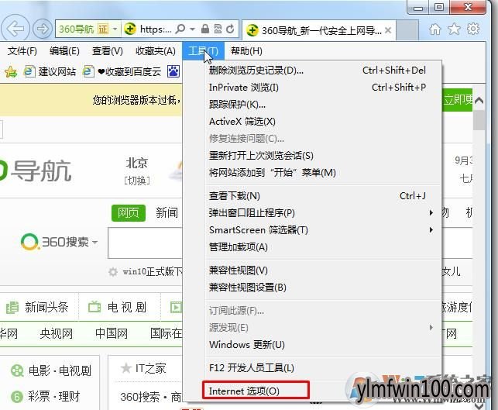Open the Home page icon

point(435,29)
